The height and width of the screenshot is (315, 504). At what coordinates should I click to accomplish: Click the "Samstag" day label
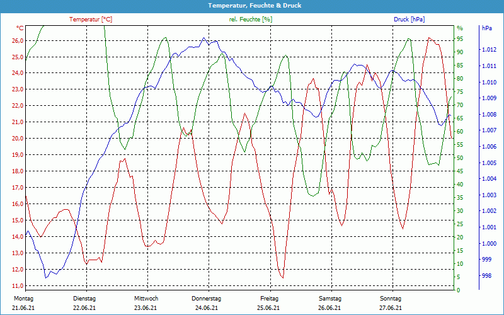click(330, 299)
